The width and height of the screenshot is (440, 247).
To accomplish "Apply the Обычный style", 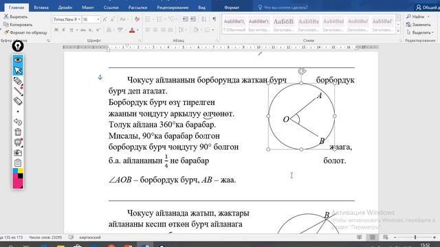I will (x=234, y=25).
